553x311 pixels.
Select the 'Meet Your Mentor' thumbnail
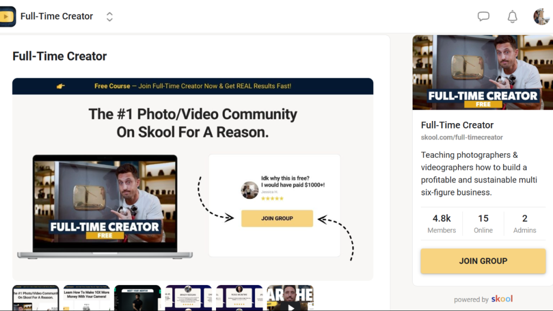pyautogui.click(x=138, y=298)
